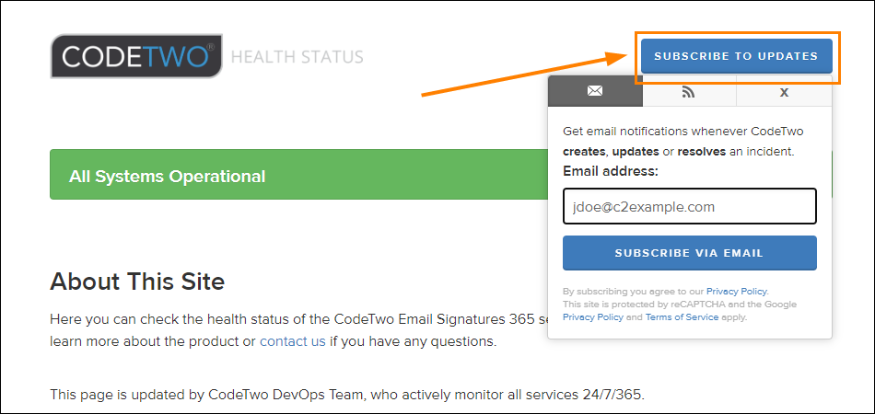875x414 pixels.
Task: Click the Subscribe via Email button
Action: (x=690, y=253)
